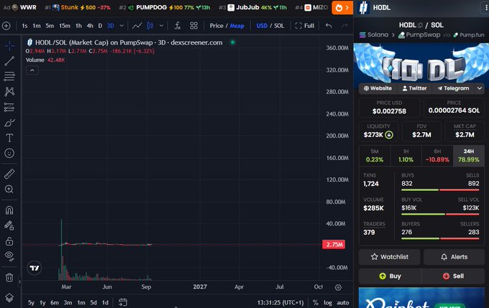Expand the timeframe interval dropdown

click(x=122, y=26)
